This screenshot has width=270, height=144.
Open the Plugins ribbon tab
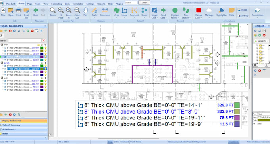(119, 4)
